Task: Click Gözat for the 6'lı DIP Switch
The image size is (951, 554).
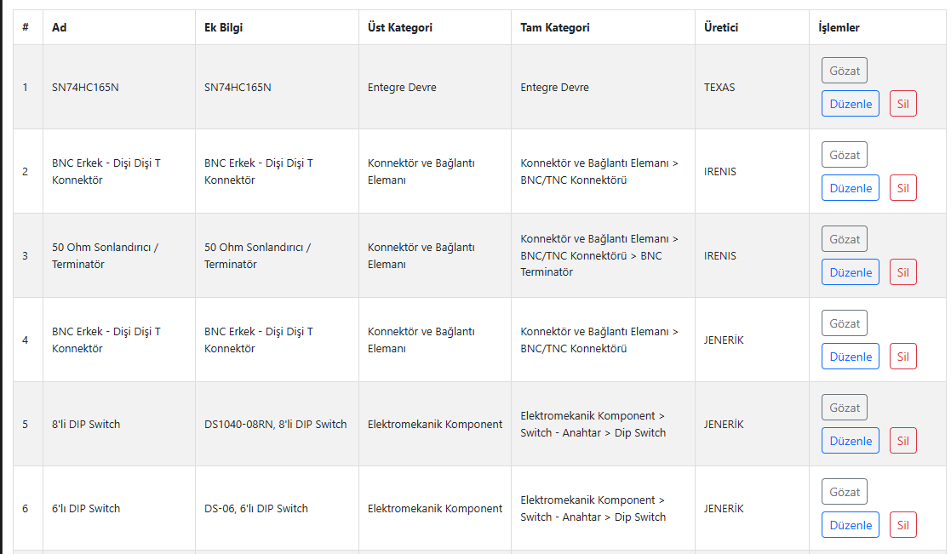Action: tap(844, 492)
